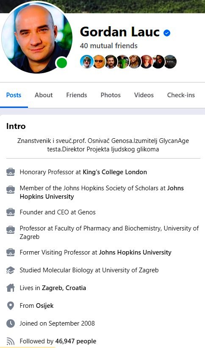Open the large circular profile picture

click(37, 38)
